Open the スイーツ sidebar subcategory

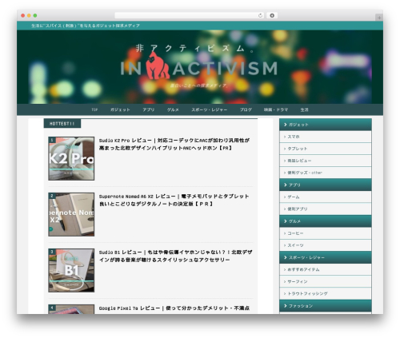[x=326, y=245]
